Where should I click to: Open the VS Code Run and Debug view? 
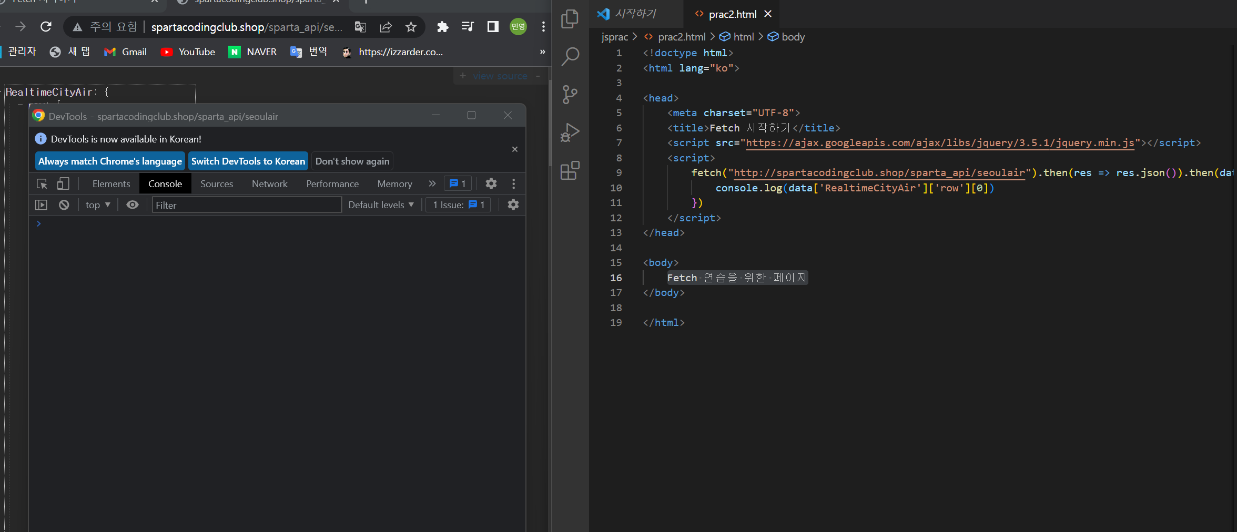click(570, 132)
